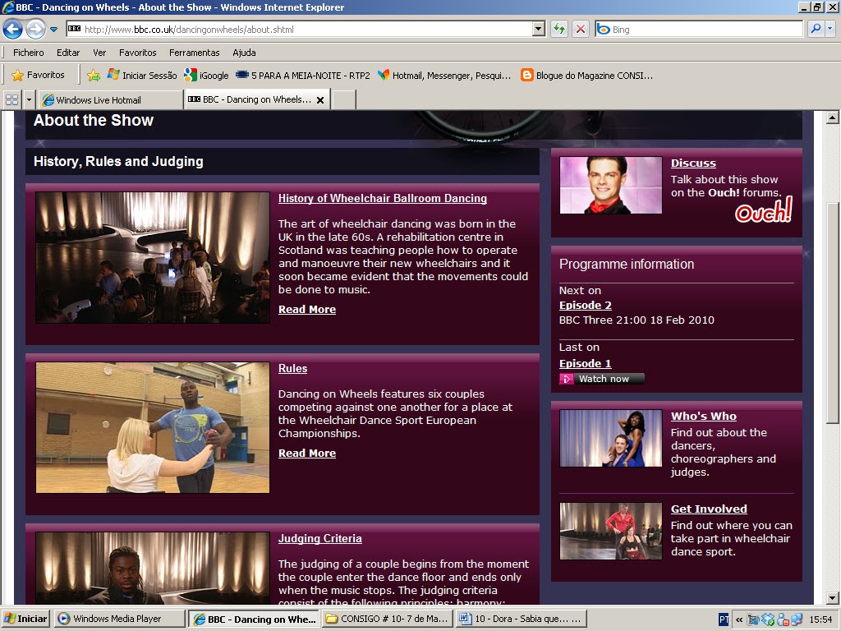Image resolution: width=841 pixels, height=631 pixels.
Task: Open the Iniciar Start menu
Action: 25,619
